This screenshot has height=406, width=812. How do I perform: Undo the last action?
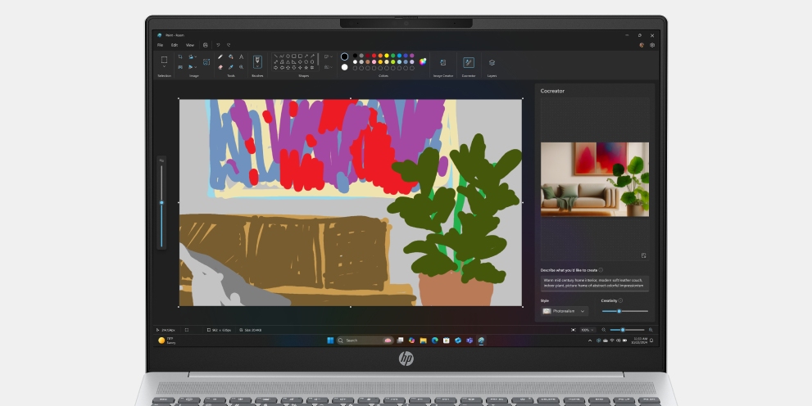pos(218,45)
